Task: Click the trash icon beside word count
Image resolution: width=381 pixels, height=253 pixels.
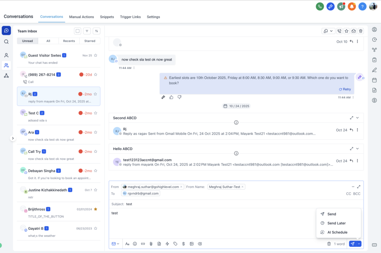Action: tap(329, 244)
